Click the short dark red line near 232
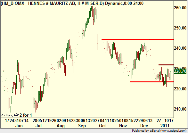The image size is (188, 133). 166,65
